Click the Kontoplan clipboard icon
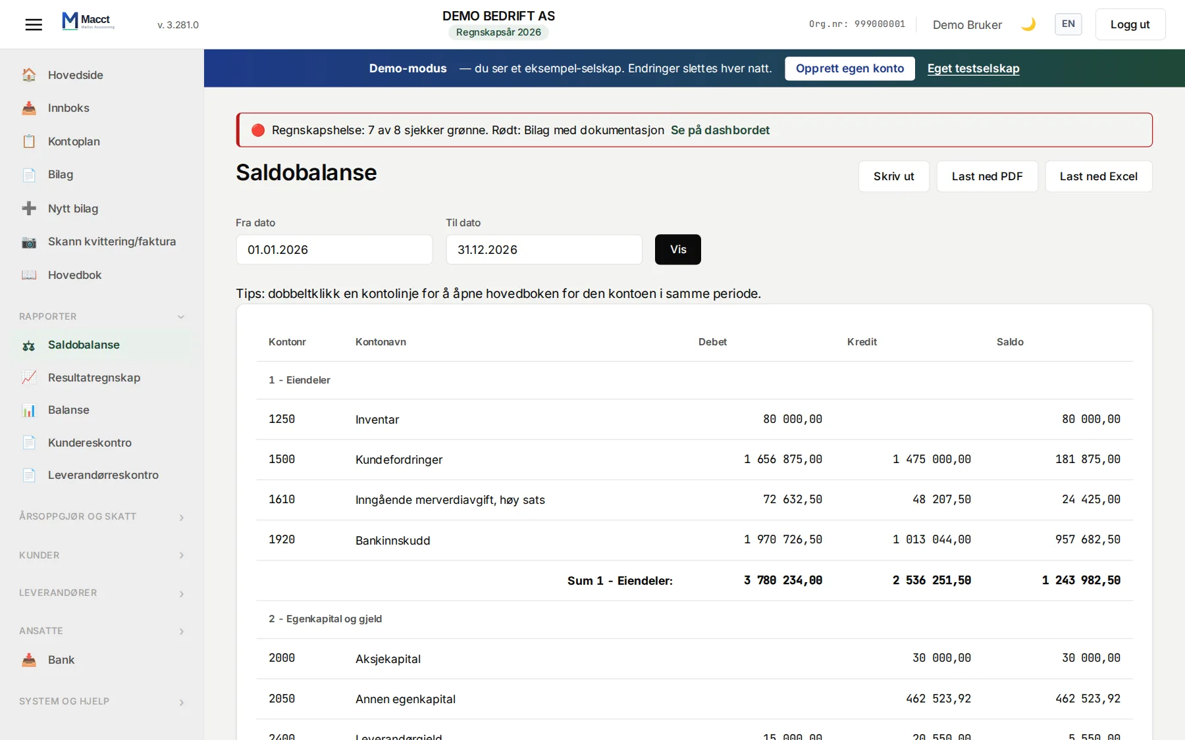Viewport: 1185px width, 740px height. [29, 141]
